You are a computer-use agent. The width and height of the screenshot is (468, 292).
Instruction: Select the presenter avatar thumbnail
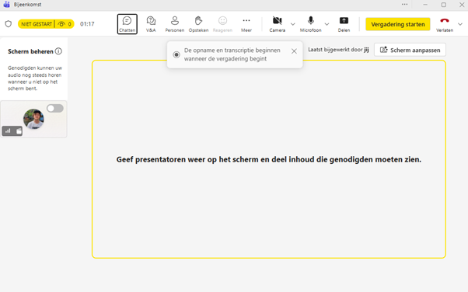click(33, 119)
